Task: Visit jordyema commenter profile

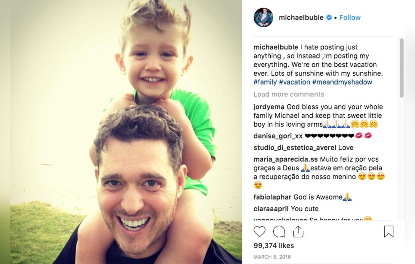Action: (269, 107)
